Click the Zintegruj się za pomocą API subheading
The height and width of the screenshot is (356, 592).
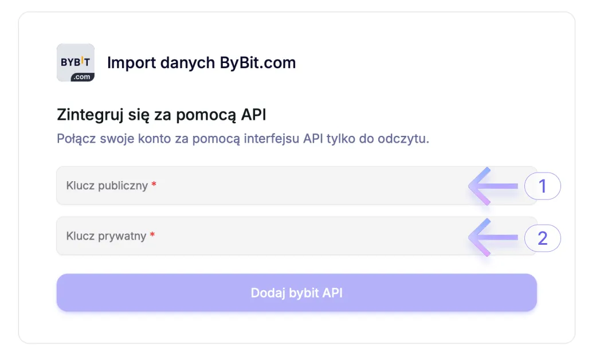(x=161, y=114)
